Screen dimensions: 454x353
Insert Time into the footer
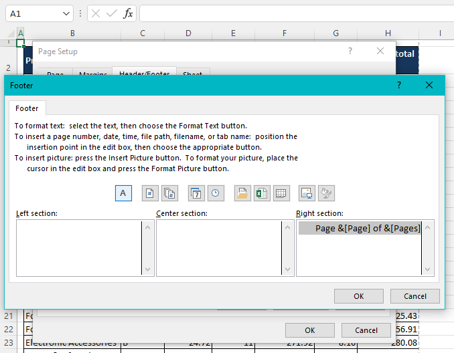pos(215,193)
